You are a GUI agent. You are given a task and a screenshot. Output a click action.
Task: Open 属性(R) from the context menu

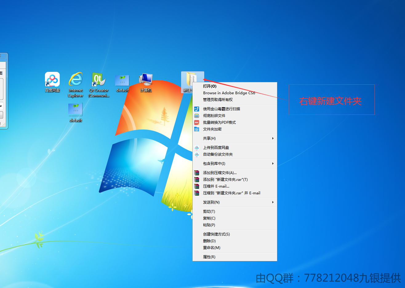click(x=235, y=257)
